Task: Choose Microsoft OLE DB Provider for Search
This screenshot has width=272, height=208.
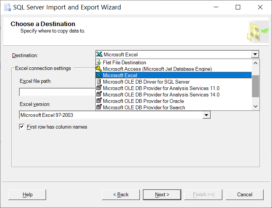Action: (174, 107)
